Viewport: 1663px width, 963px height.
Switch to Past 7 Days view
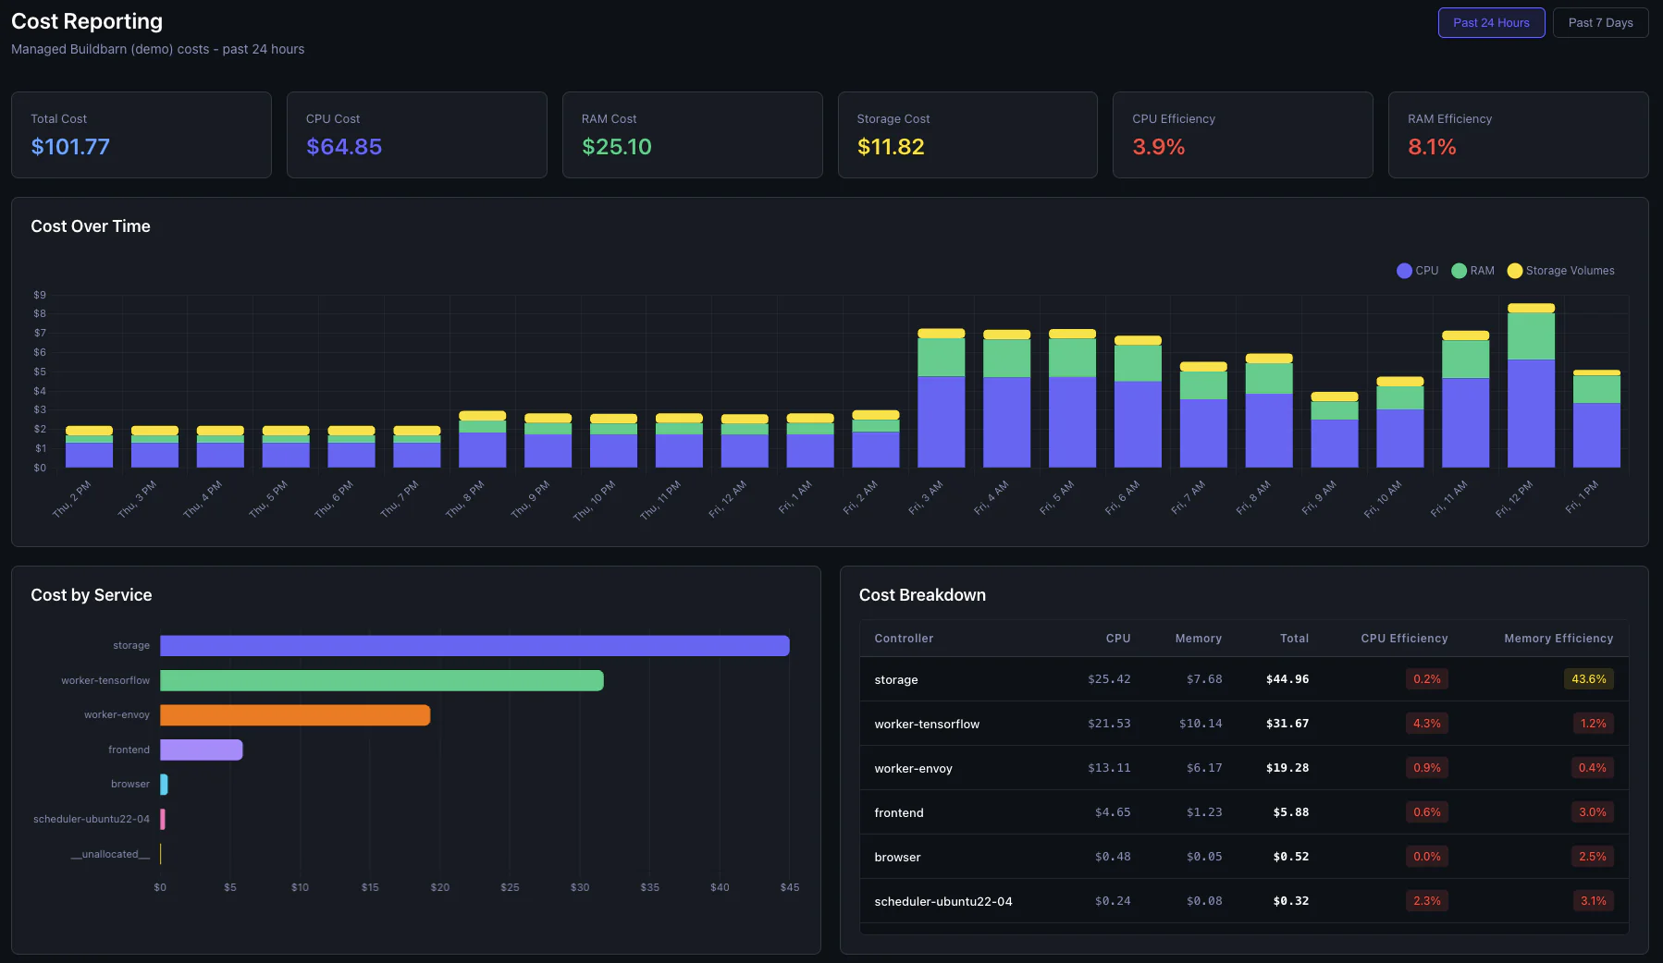click(x=1600, y=23)
